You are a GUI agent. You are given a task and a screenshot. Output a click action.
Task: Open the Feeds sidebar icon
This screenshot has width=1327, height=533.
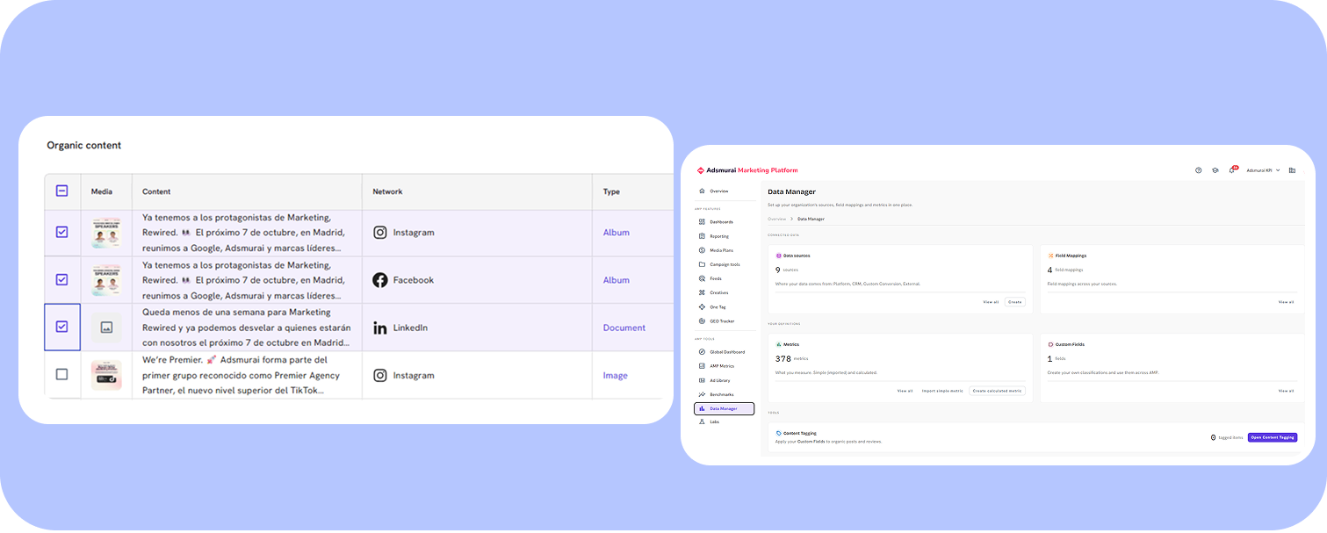(702, 278)
